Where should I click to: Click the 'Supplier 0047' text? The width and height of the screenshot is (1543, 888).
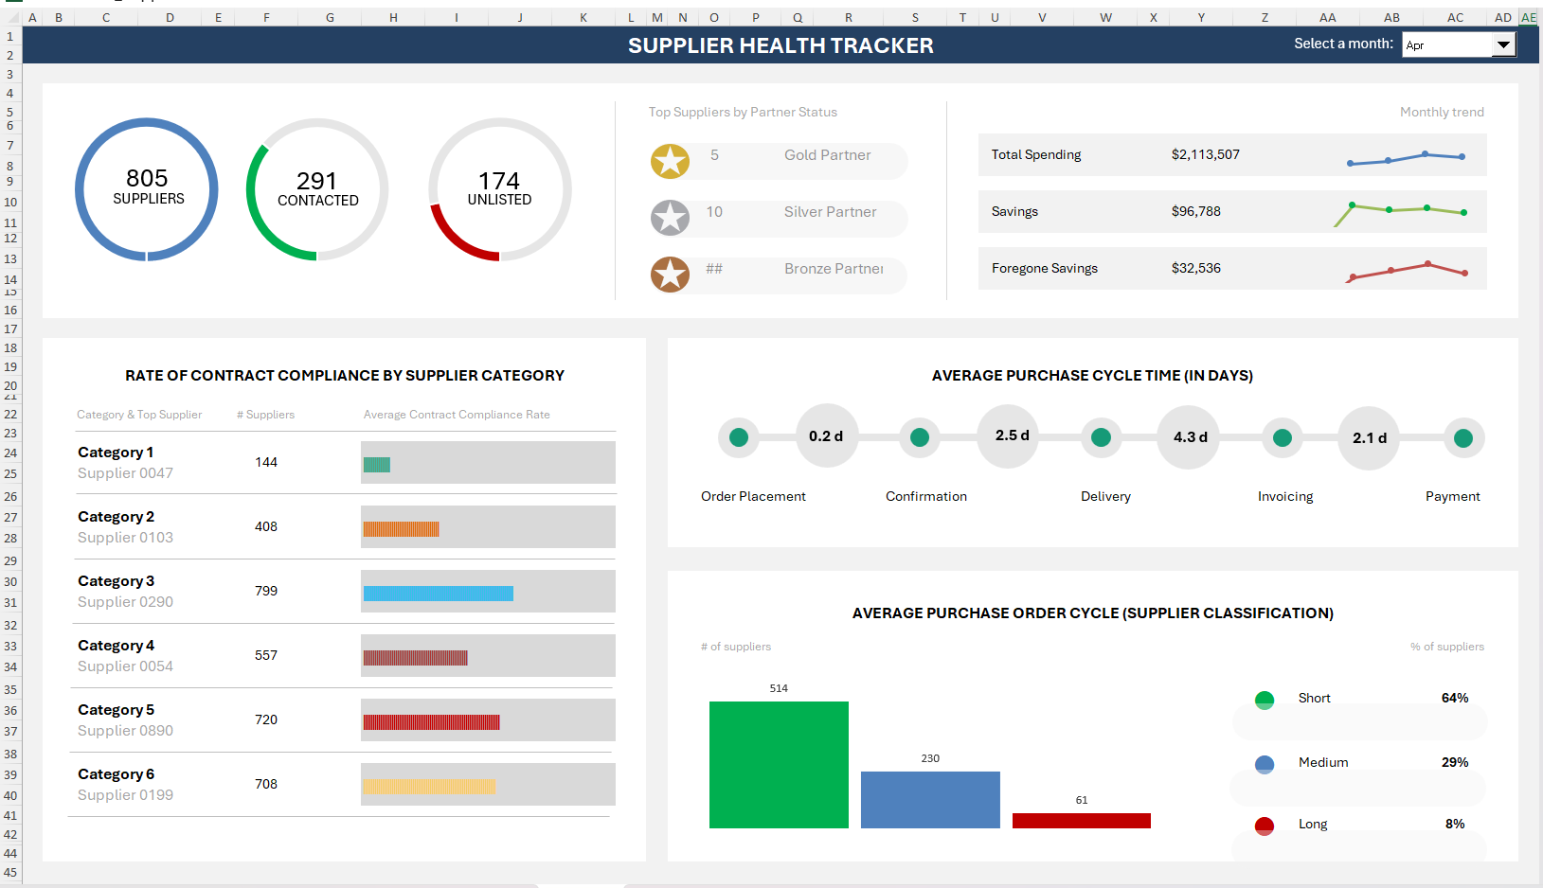click(x=125, y=473)
